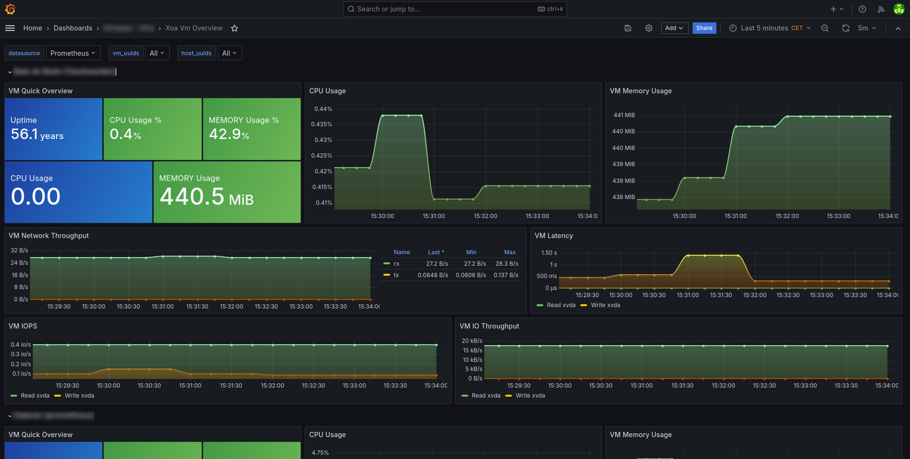The width and height of the screenshot is (910, 459).
Task: Click the zoom out time range icon
Action: pos(825,28)
